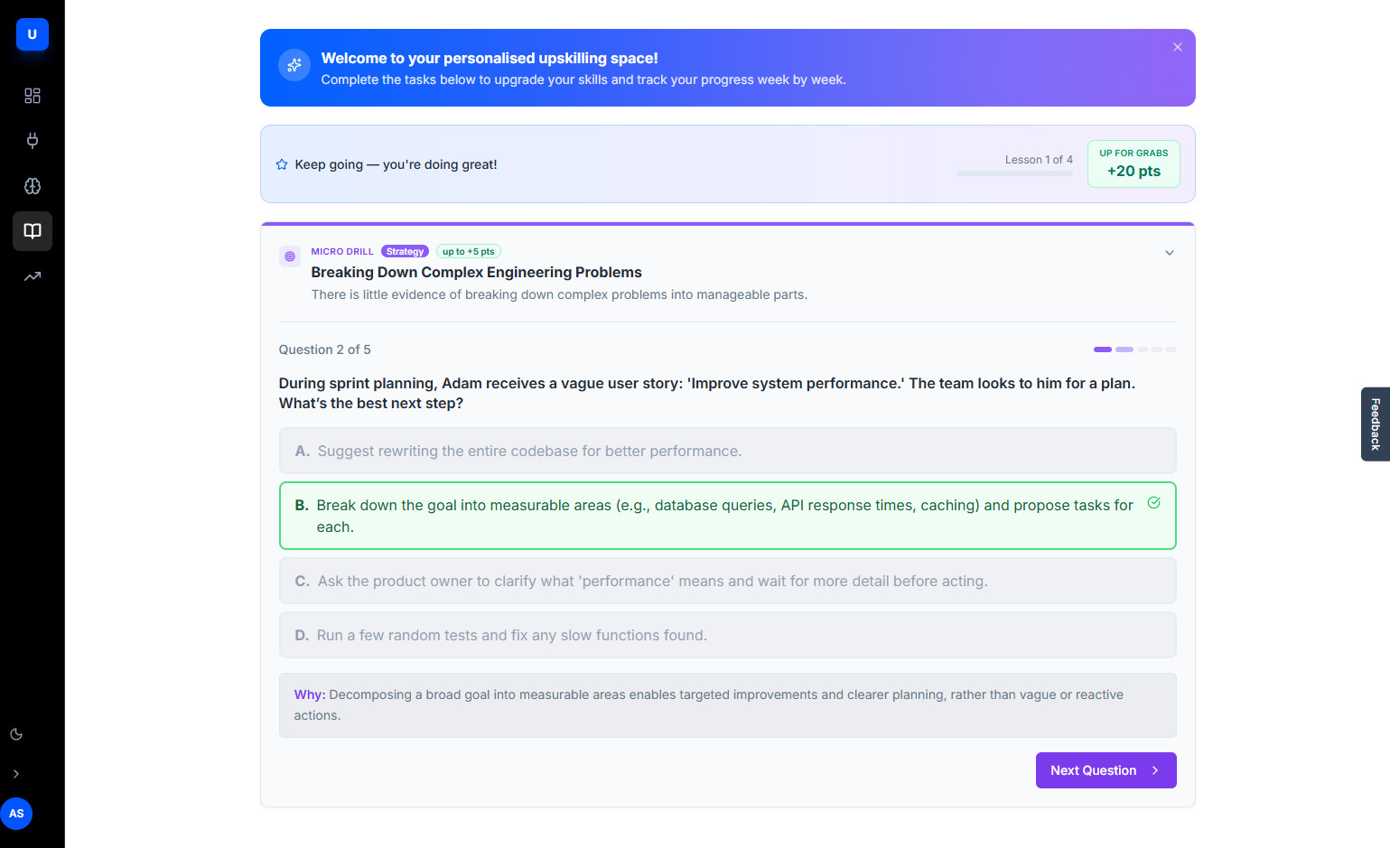Click the Strategy tag badge
Image resolution: width=1390 pixels, height=848 pixels.
click(405, 252)
